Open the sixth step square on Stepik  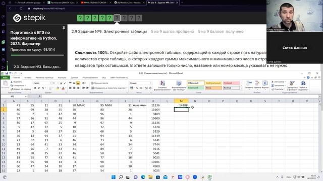click(x=117, y=18)
